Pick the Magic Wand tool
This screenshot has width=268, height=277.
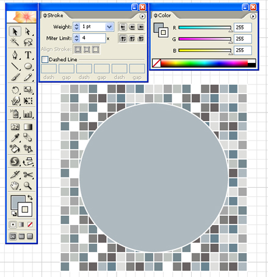pos(15,42)
